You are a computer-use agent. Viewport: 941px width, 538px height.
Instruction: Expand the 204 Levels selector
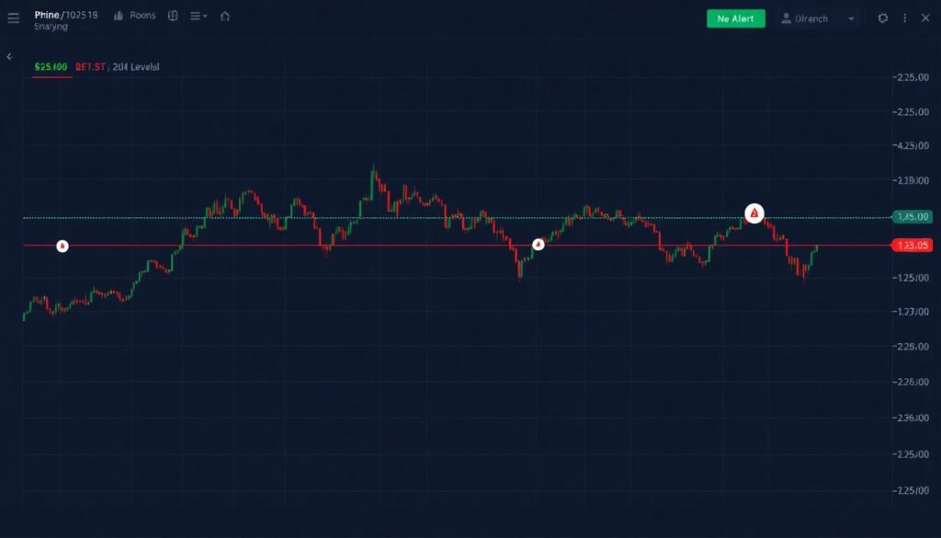[x=135, y=66]
